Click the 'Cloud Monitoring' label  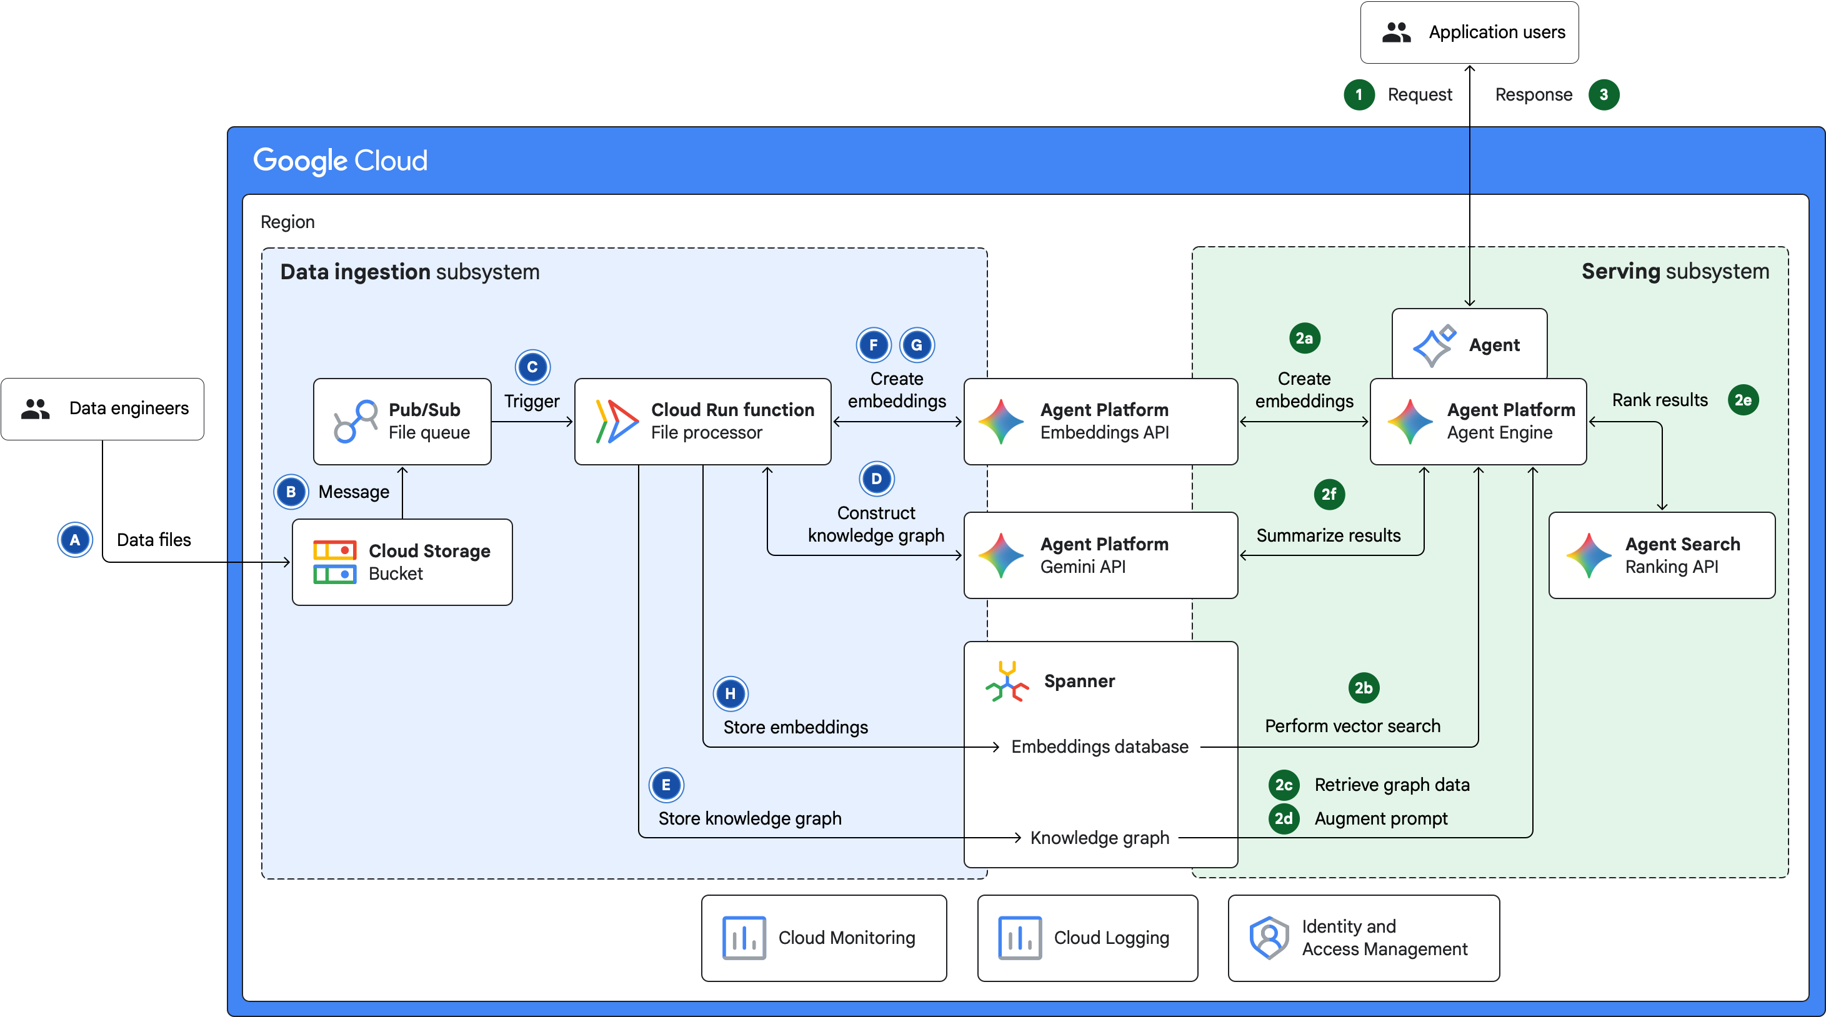pos(846,938)
